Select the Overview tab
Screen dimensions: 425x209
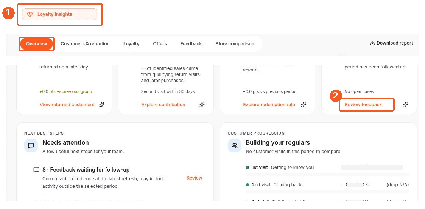37,44
